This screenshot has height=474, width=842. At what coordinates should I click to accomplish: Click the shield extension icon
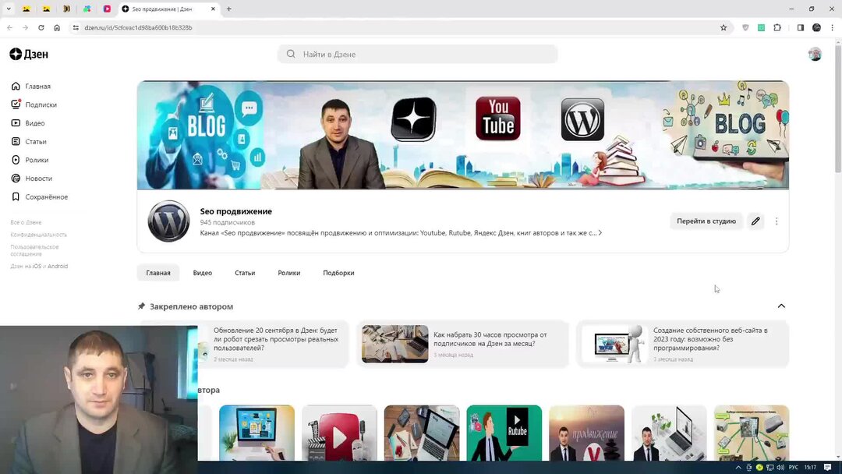point(745,27)
